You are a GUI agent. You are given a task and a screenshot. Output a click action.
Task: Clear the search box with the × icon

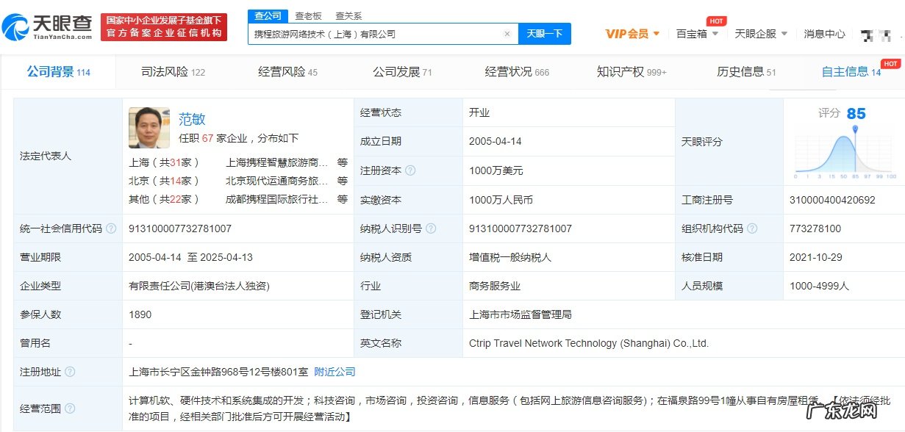pyautogui.click(x=507, y=35)
